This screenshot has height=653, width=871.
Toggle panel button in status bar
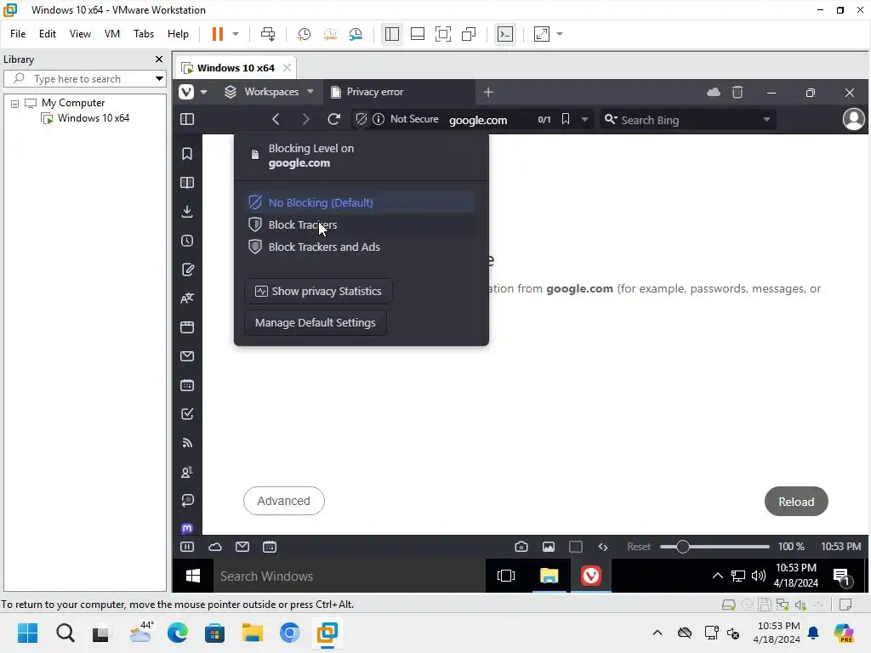click(187, 547)
